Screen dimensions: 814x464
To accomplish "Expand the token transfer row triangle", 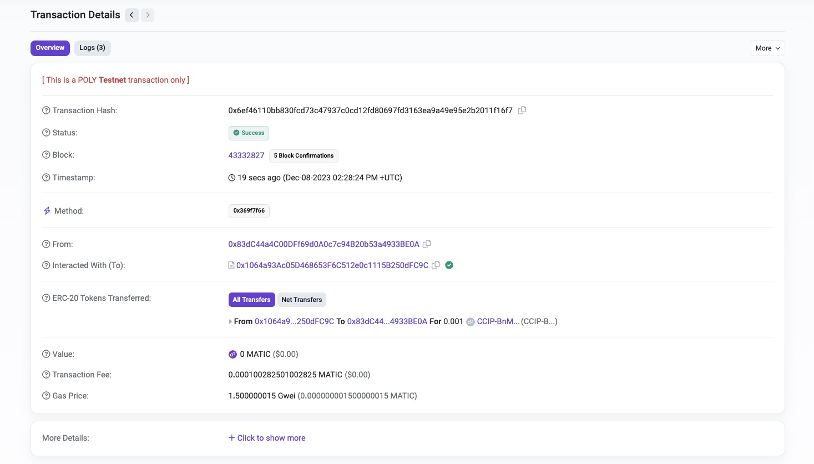I will (x=230, y=321).
